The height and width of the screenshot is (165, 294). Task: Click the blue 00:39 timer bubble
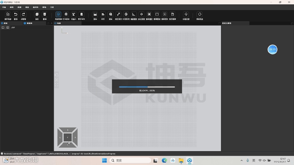click(x=272, y=49)
